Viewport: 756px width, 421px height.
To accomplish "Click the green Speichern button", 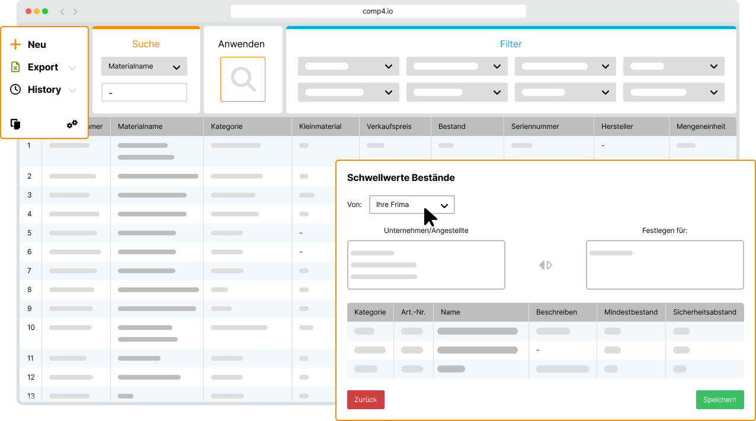I will pyautogui.click(x=720, y=400).
